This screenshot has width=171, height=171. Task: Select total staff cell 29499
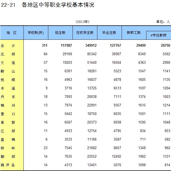pyautogui.click(x=141, y=45)
